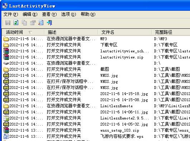Viewport: 190px width, 141px height.
Task: Click the path D:\MP3
Action: coord(160,39)
